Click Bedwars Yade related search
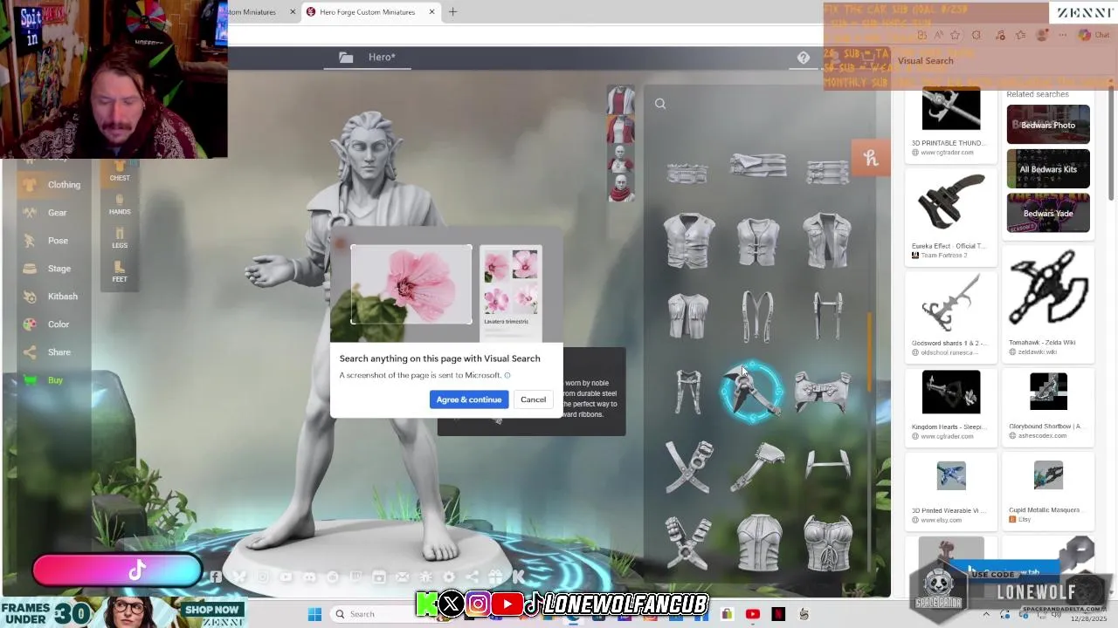The width and height of the screenshot is (1118, 628). (x=1048, y=214)
